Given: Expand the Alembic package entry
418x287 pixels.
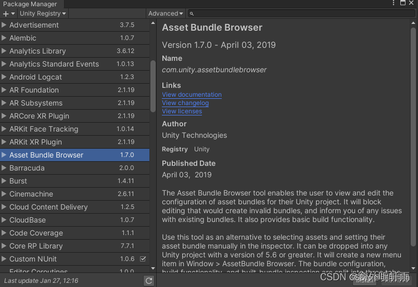Looking at the screenshot, I should (4, 38).
